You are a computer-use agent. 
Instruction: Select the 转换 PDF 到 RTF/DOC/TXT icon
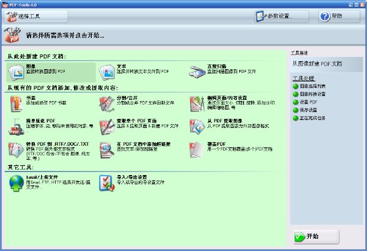[16, 150]
